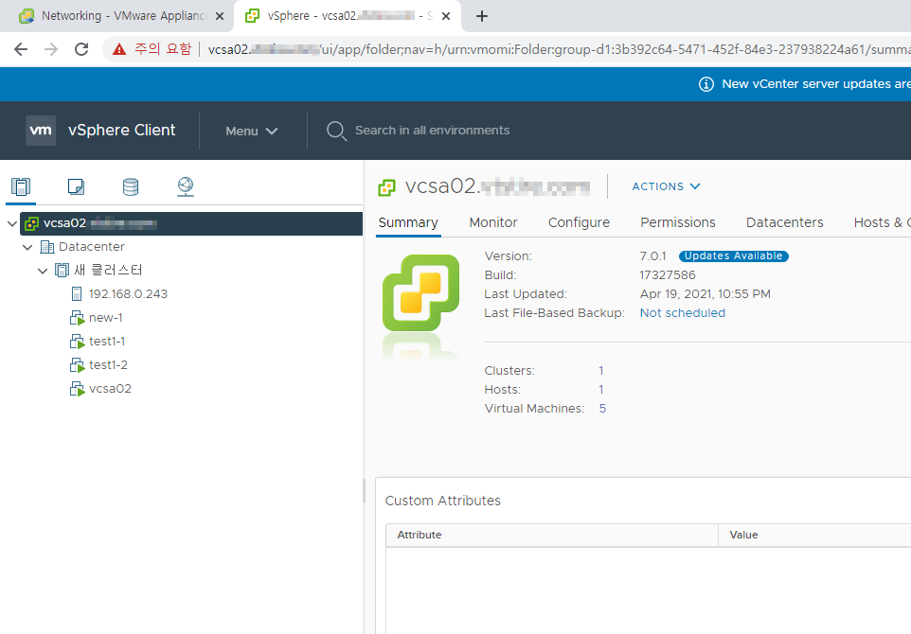Click the Value column header
Screen dimensions: 911x634
[x=814, y=535]
